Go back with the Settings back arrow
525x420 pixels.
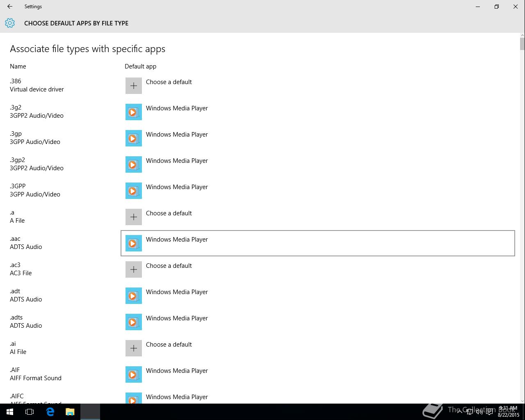[x=10, y=7]
